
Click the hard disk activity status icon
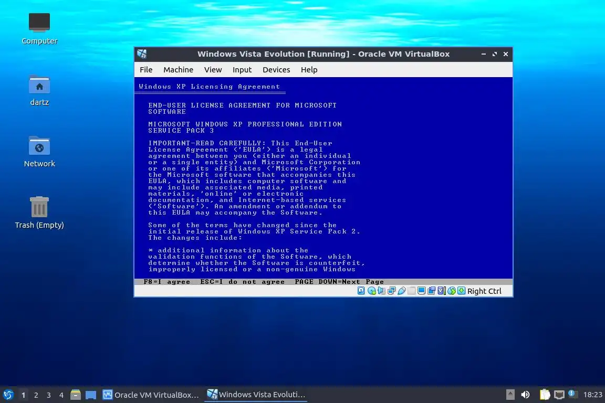pos(361,291)
